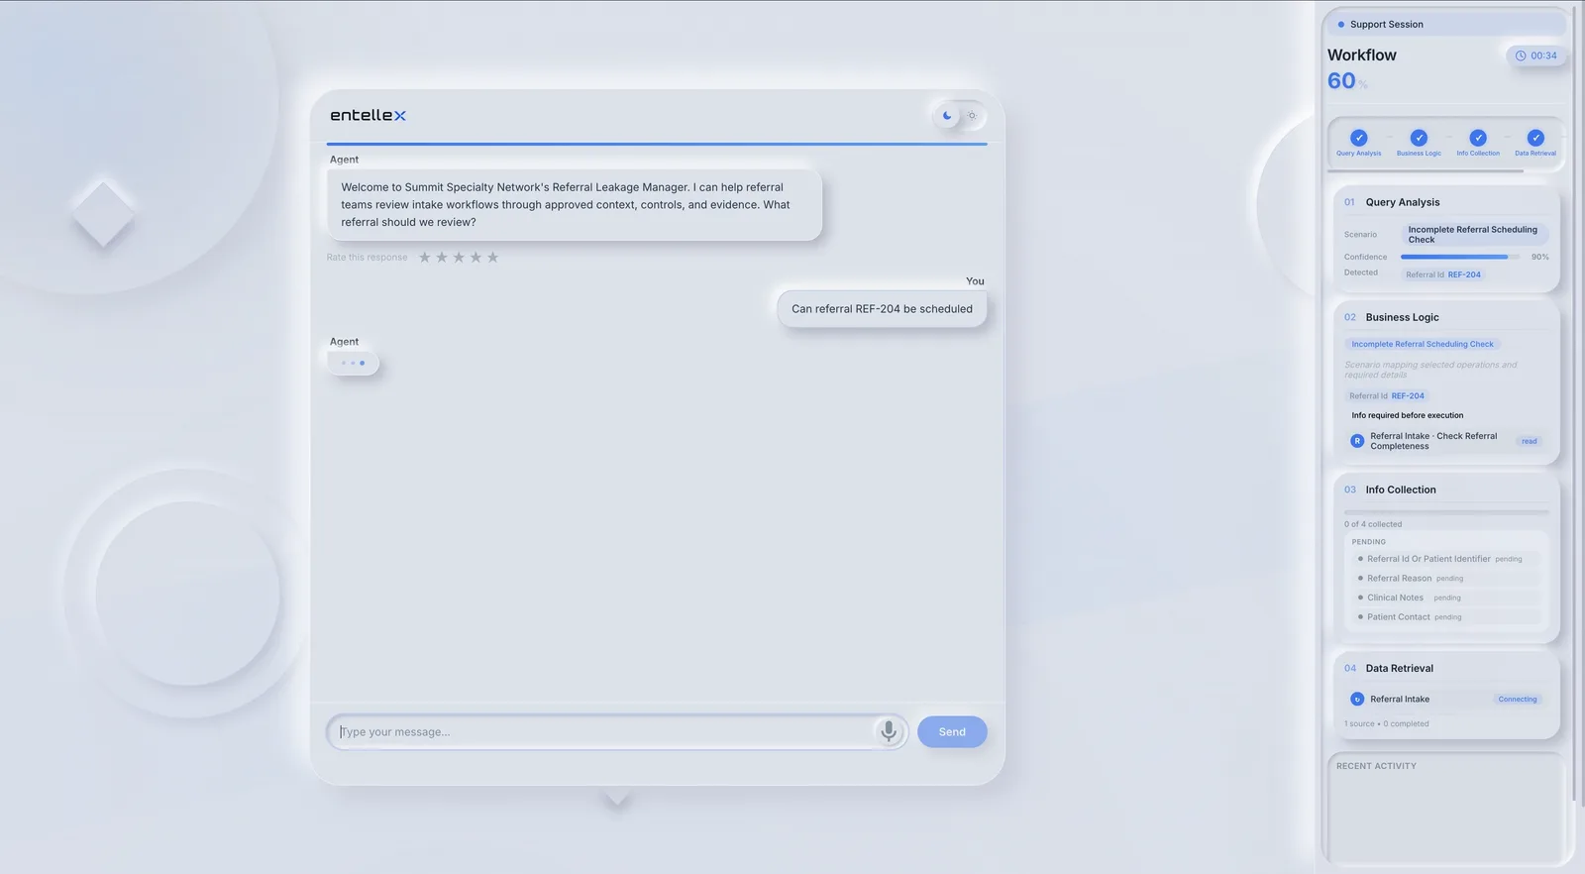The width and height of the screenshot is (1585, 874).
Task: Switch to dark mode moon icon
Action: (x=947, y=116)
